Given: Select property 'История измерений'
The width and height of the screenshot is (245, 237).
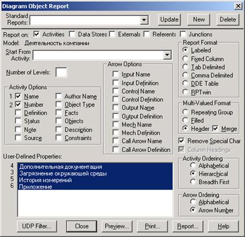Looking at the screenshot, I should pos(95,180).
